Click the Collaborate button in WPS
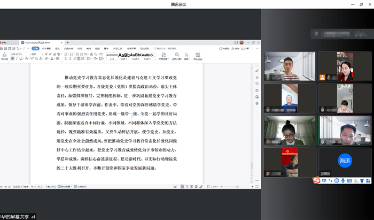 coord(235,49)
